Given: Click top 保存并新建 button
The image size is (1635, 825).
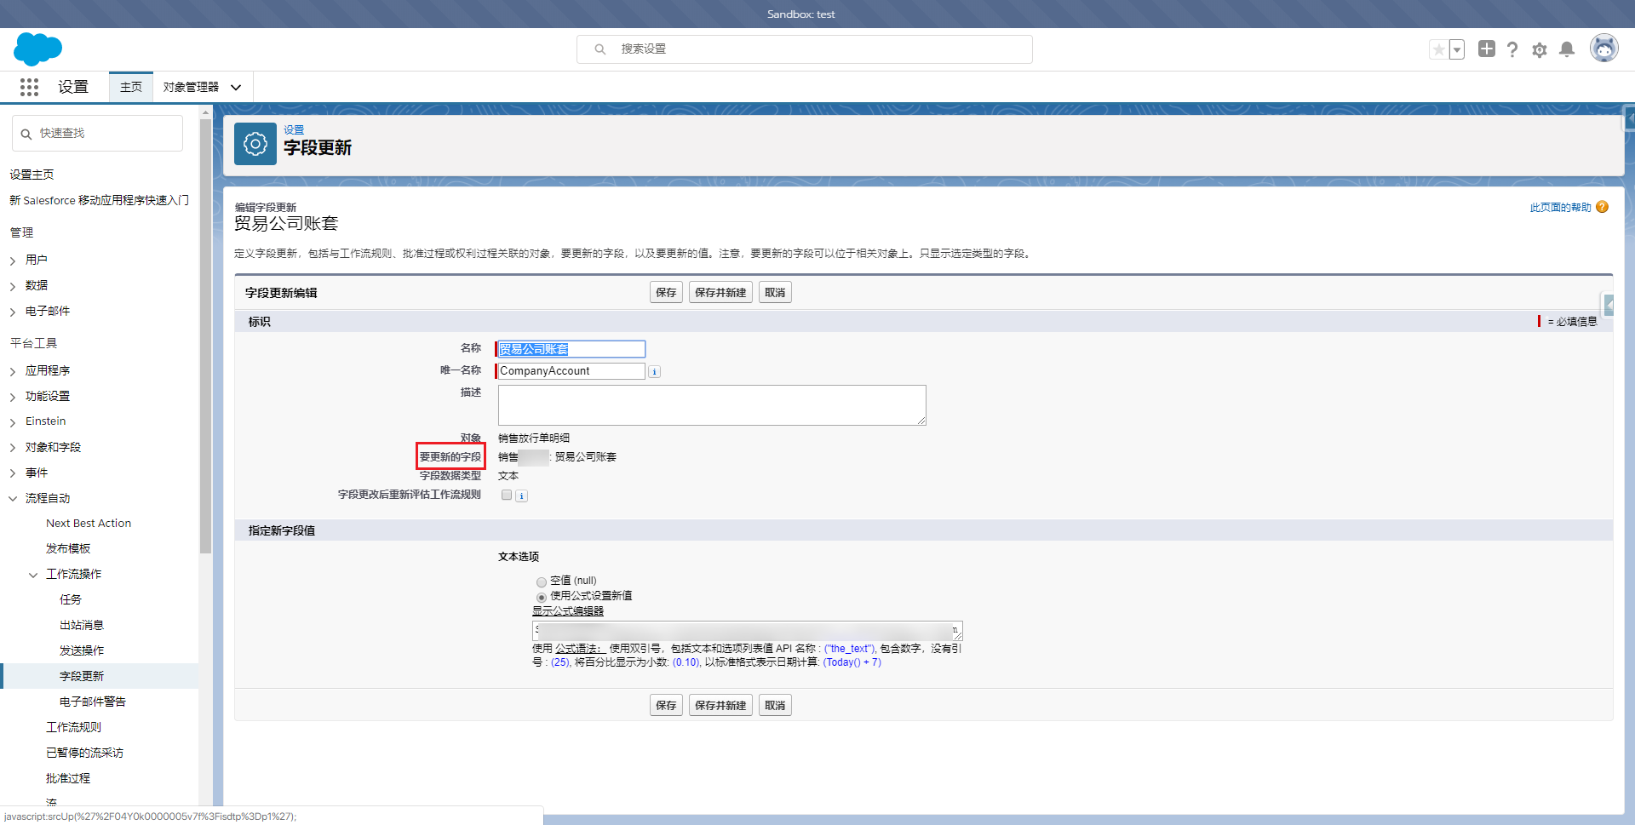Looking at the screenshot, I should click(x=720, y=293).
